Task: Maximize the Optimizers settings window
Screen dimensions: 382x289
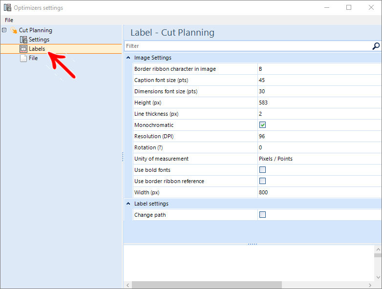Action: coord(349,7)
